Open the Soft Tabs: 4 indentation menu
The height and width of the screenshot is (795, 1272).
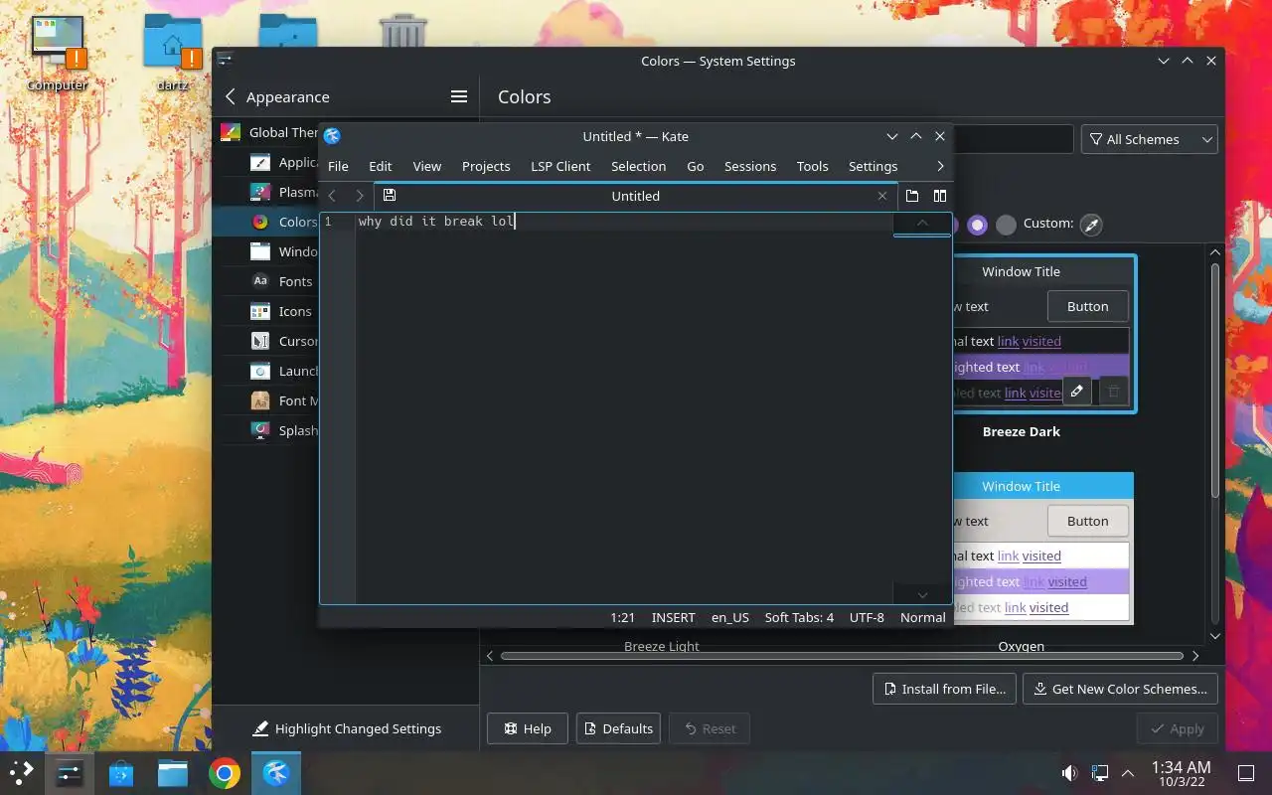pos(799,617)
